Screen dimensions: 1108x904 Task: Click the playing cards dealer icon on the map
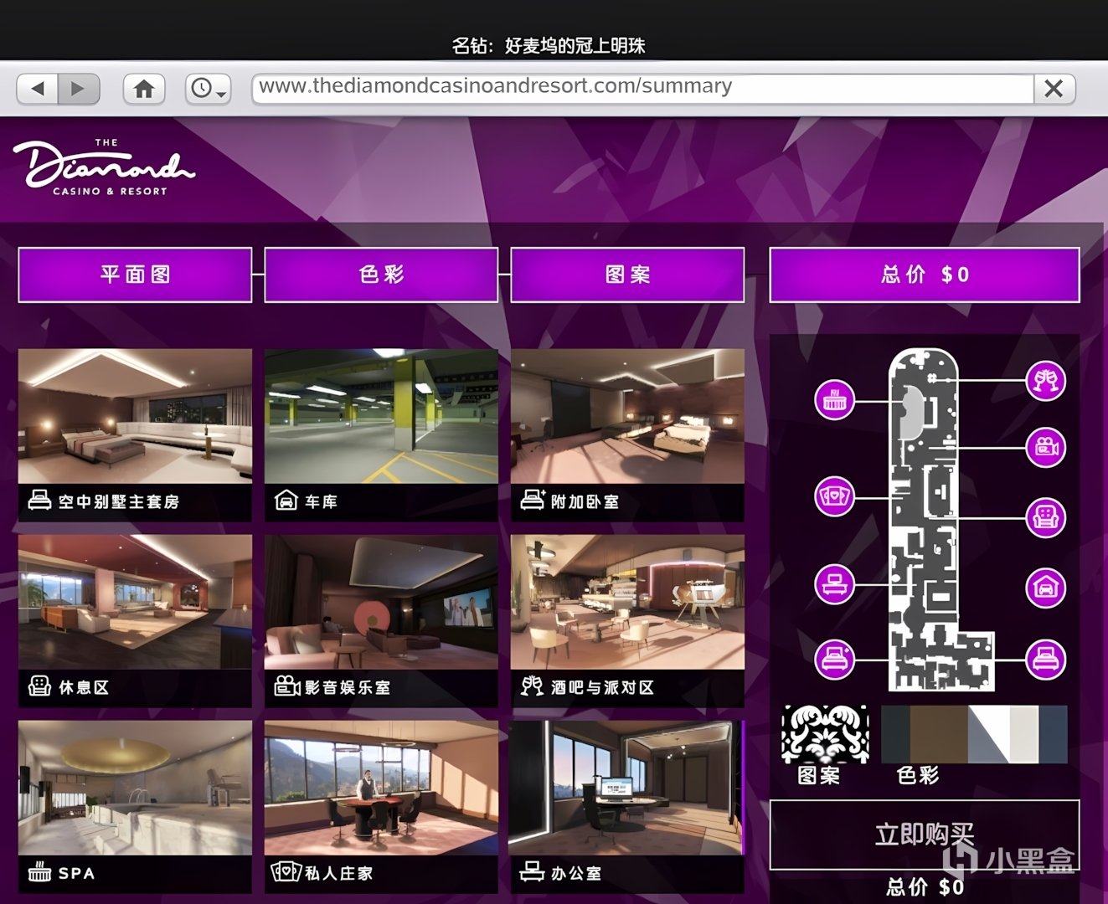coord(835,497)
